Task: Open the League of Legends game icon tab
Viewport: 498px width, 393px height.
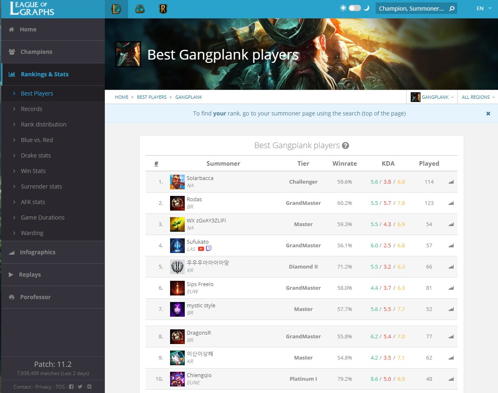Action: coord(116,9)
